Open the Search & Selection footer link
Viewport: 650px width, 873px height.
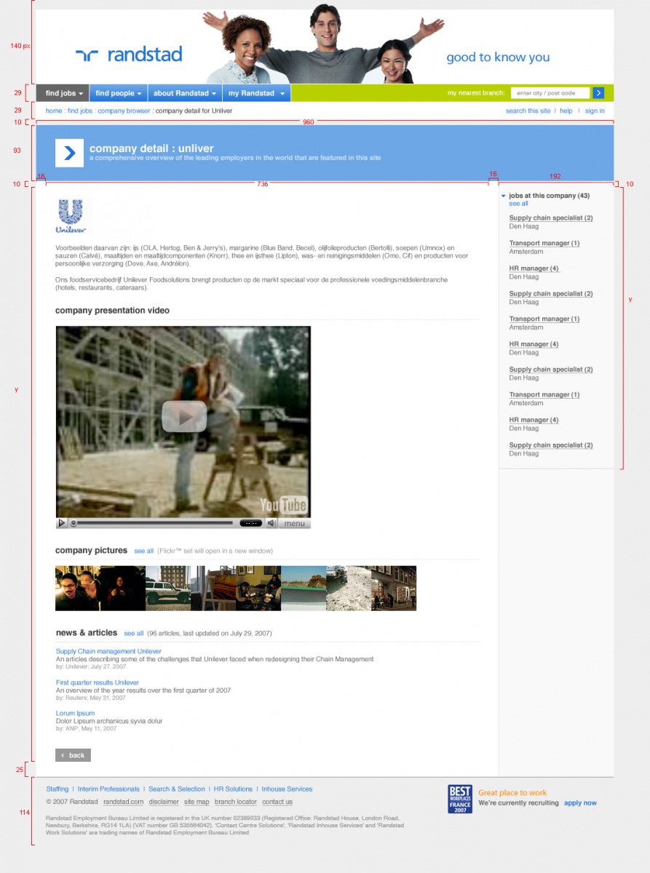click(177, 789)
